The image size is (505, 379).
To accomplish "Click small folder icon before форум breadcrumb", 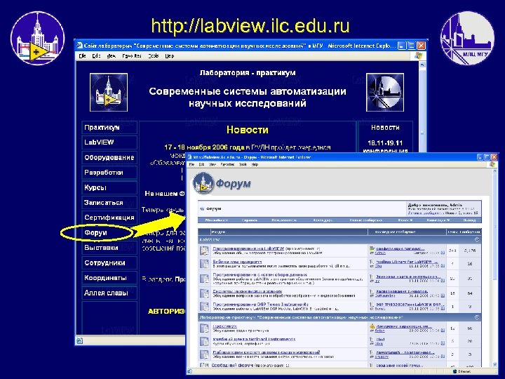I will [202, 209].
